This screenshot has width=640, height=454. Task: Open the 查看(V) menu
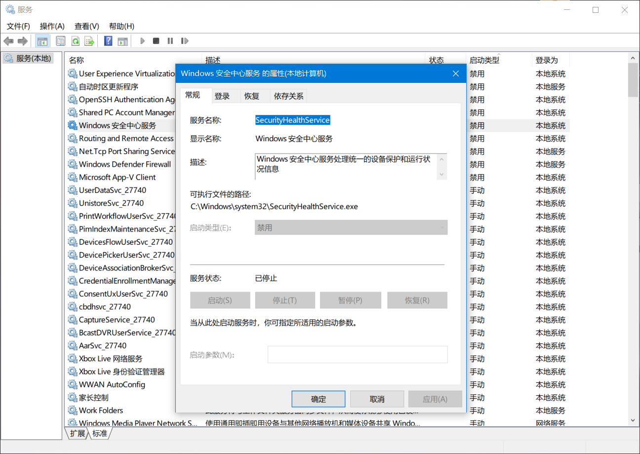coord(86,26)
